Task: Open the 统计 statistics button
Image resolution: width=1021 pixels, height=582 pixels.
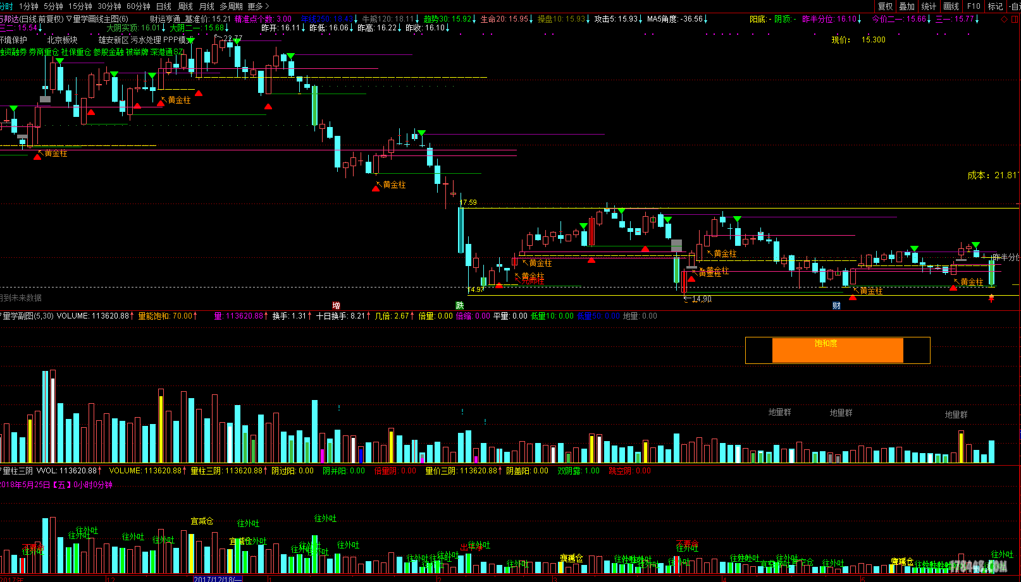Action: point(929,6)
